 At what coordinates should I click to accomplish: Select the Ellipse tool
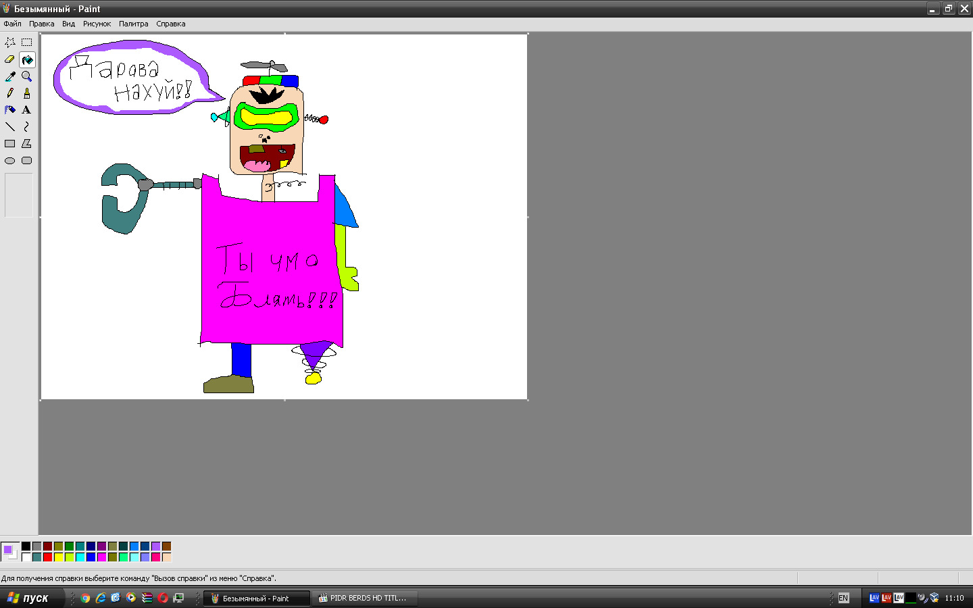[10, 161]
